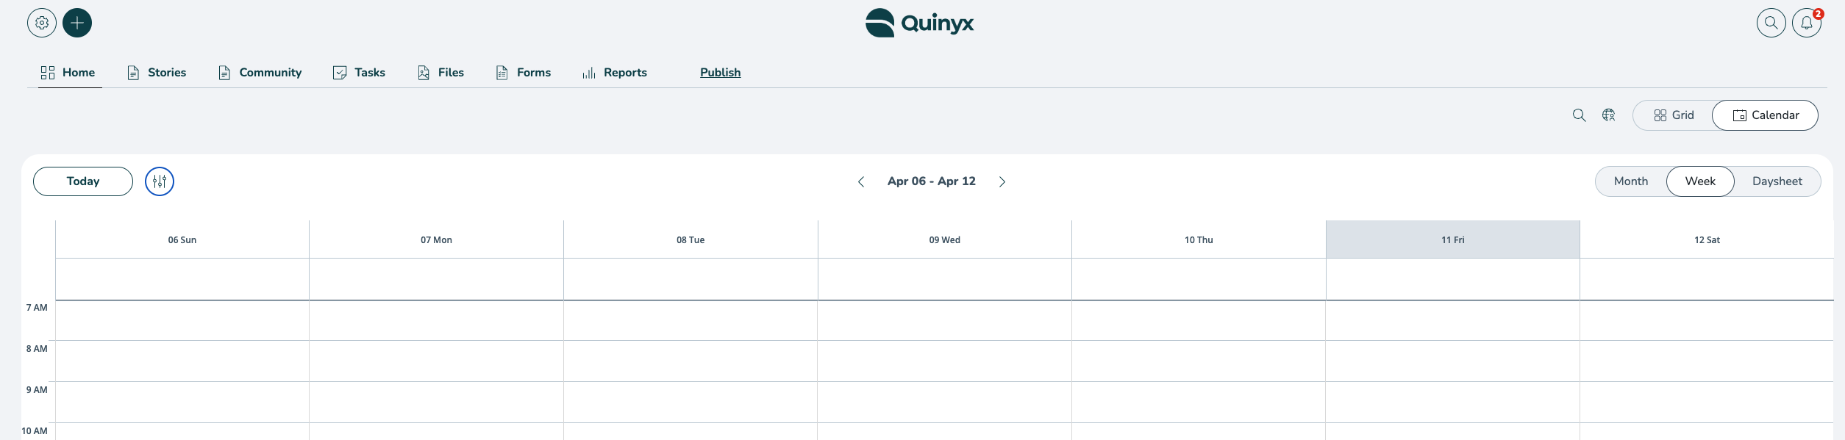This screenshot has width=1845, height=440.
Task: Open the Reports tab
Action: point(615,73)
